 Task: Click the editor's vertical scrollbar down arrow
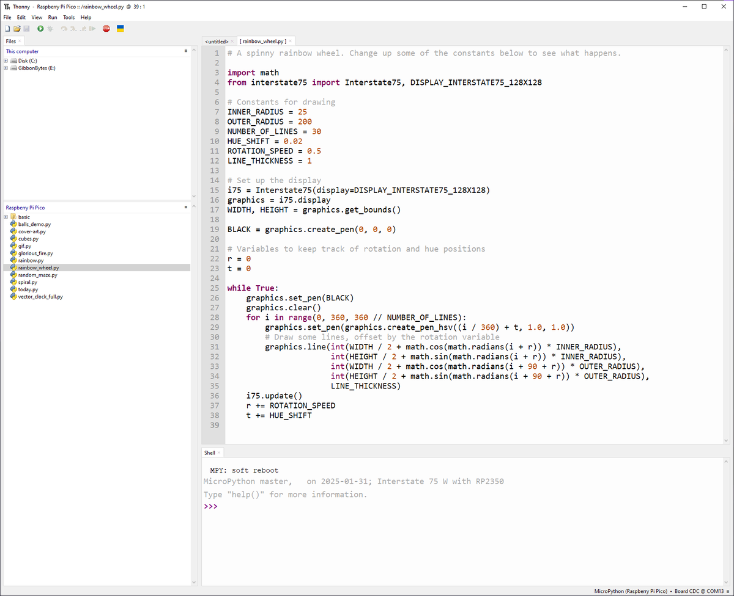[x=726, y=440]
